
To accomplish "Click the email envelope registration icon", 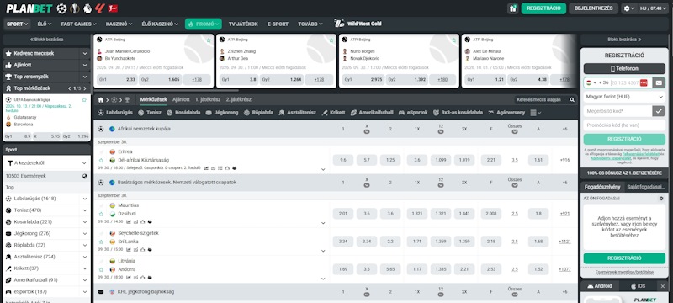I will [x=659, y=82].
